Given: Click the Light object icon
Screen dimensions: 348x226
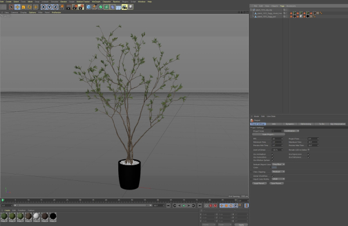Looking at the screenshot, I should pyautogui.click(x=130, y=7).
